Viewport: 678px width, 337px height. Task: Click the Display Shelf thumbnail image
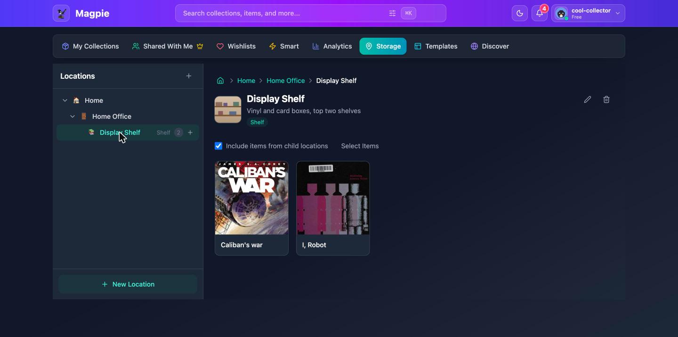228,109
